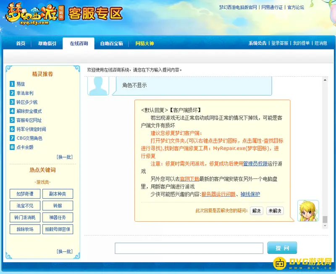Submit with the 提问 button
Screen dimensions: 336x274
click(x=282, y=248)
